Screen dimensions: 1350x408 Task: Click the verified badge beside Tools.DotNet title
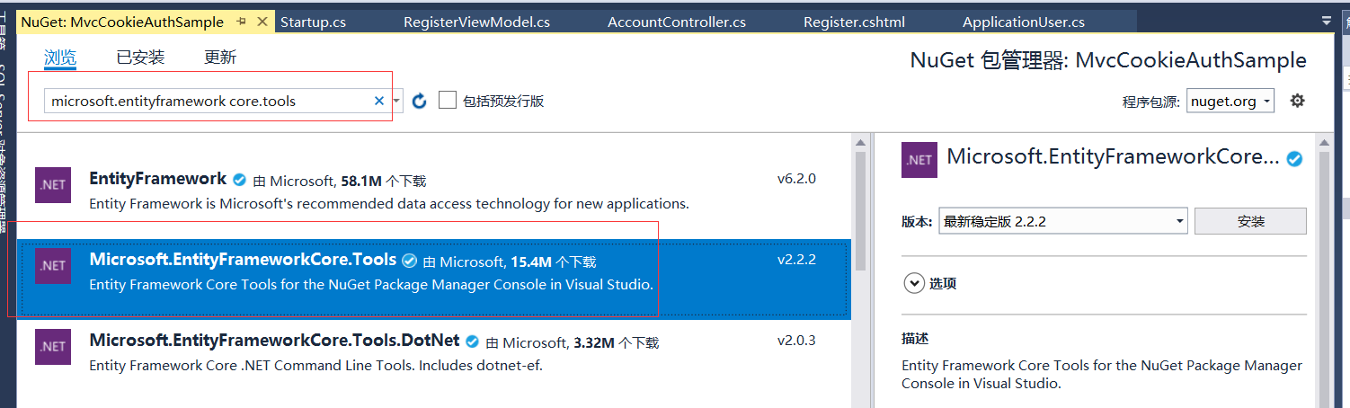[472, 341]
